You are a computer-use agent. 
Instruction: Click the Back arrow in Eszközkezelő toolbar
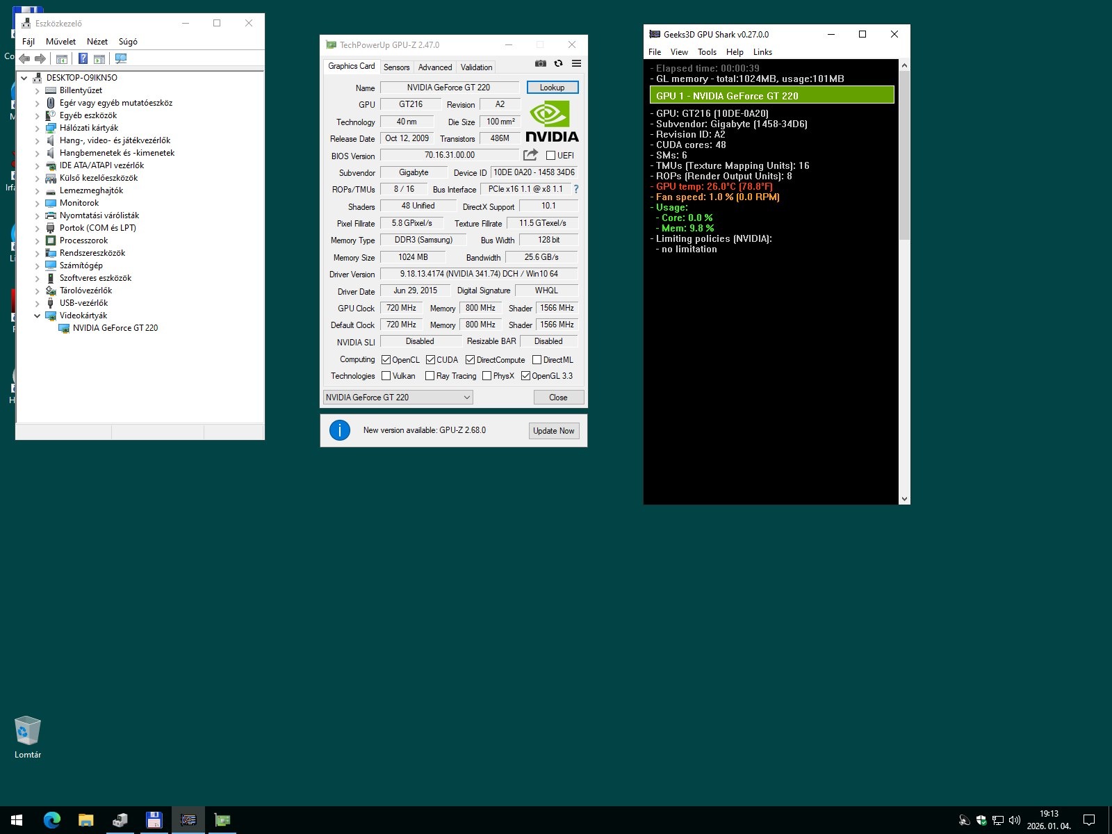pyautogui.click(x=24, y=59)
